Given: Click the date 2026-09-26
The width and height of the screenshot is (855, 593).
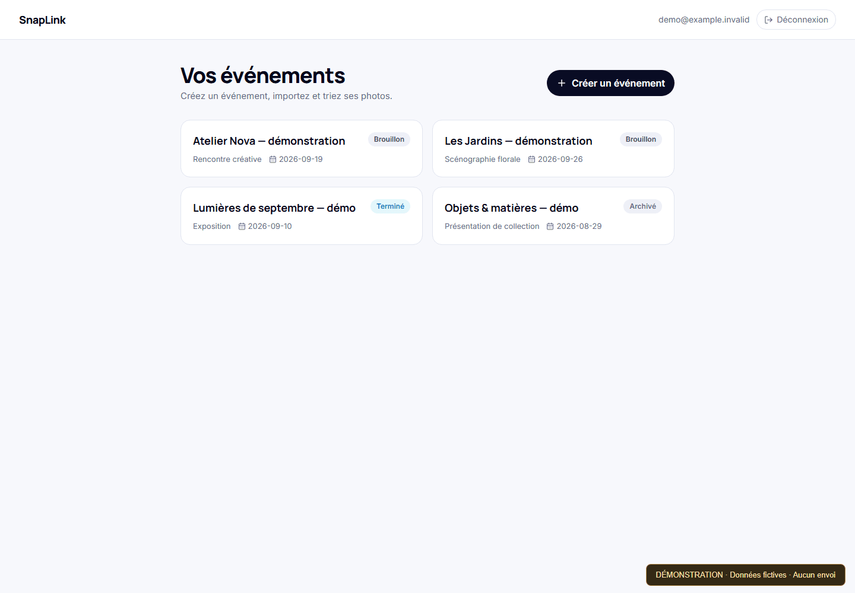Looking at the screenshot, I should pos(560,159).
